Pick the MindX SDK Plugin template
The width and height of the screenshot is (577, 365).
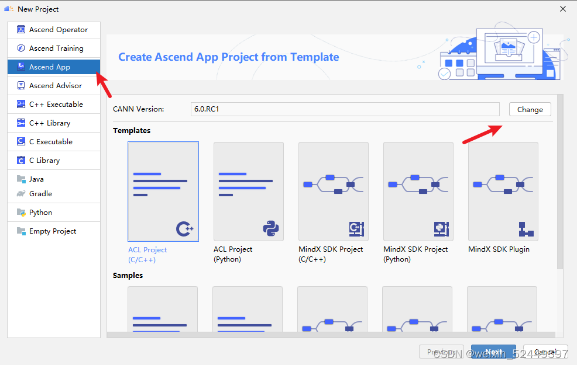coord(503,191)
